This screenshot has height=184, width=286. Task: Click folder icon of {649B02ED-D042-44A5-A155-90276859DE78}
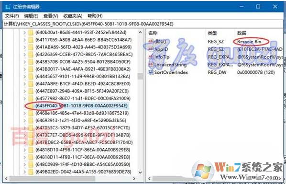coord(31,172)
